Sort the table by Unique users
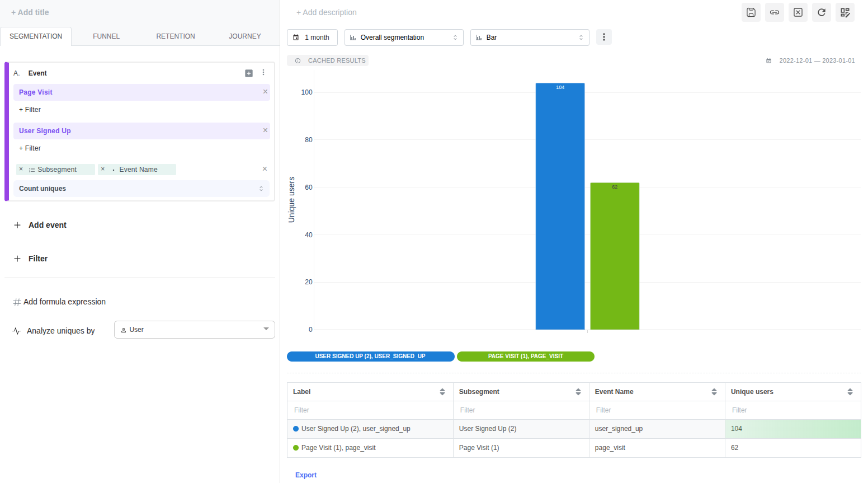Image resolution: width=868 pixels, height=483 pixels. [850, 392]
